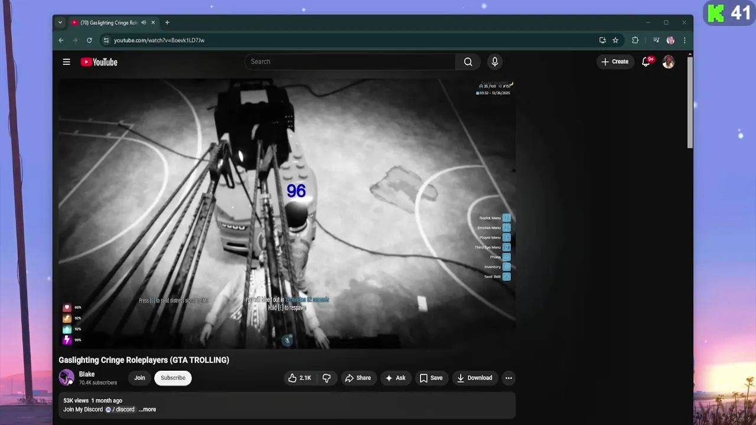Go back in the browser
The height and width of the screenshot is (425, 756).
(61, 40)
